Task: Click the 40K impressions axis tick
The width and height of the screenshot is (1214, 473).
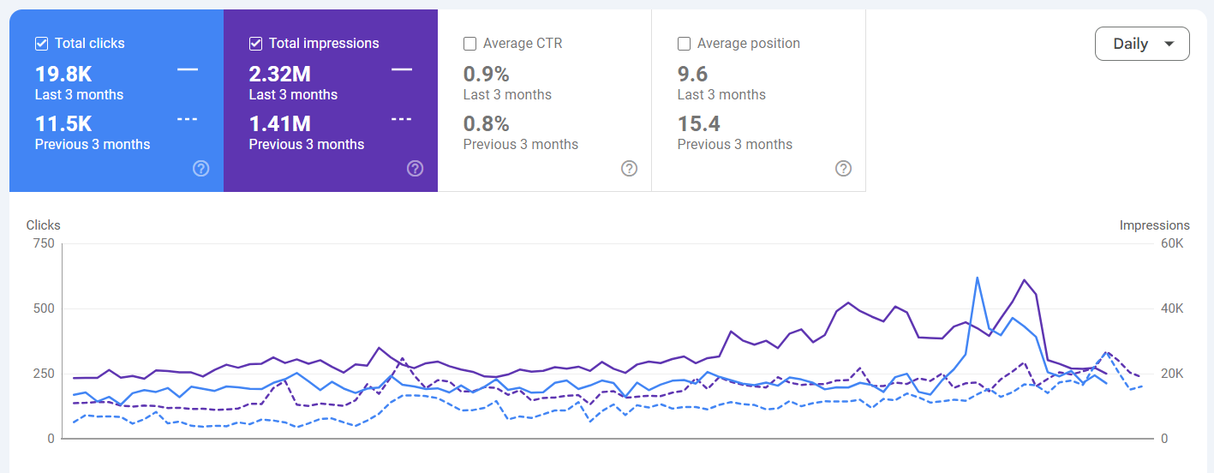Action: click(x=1172, y=308)
